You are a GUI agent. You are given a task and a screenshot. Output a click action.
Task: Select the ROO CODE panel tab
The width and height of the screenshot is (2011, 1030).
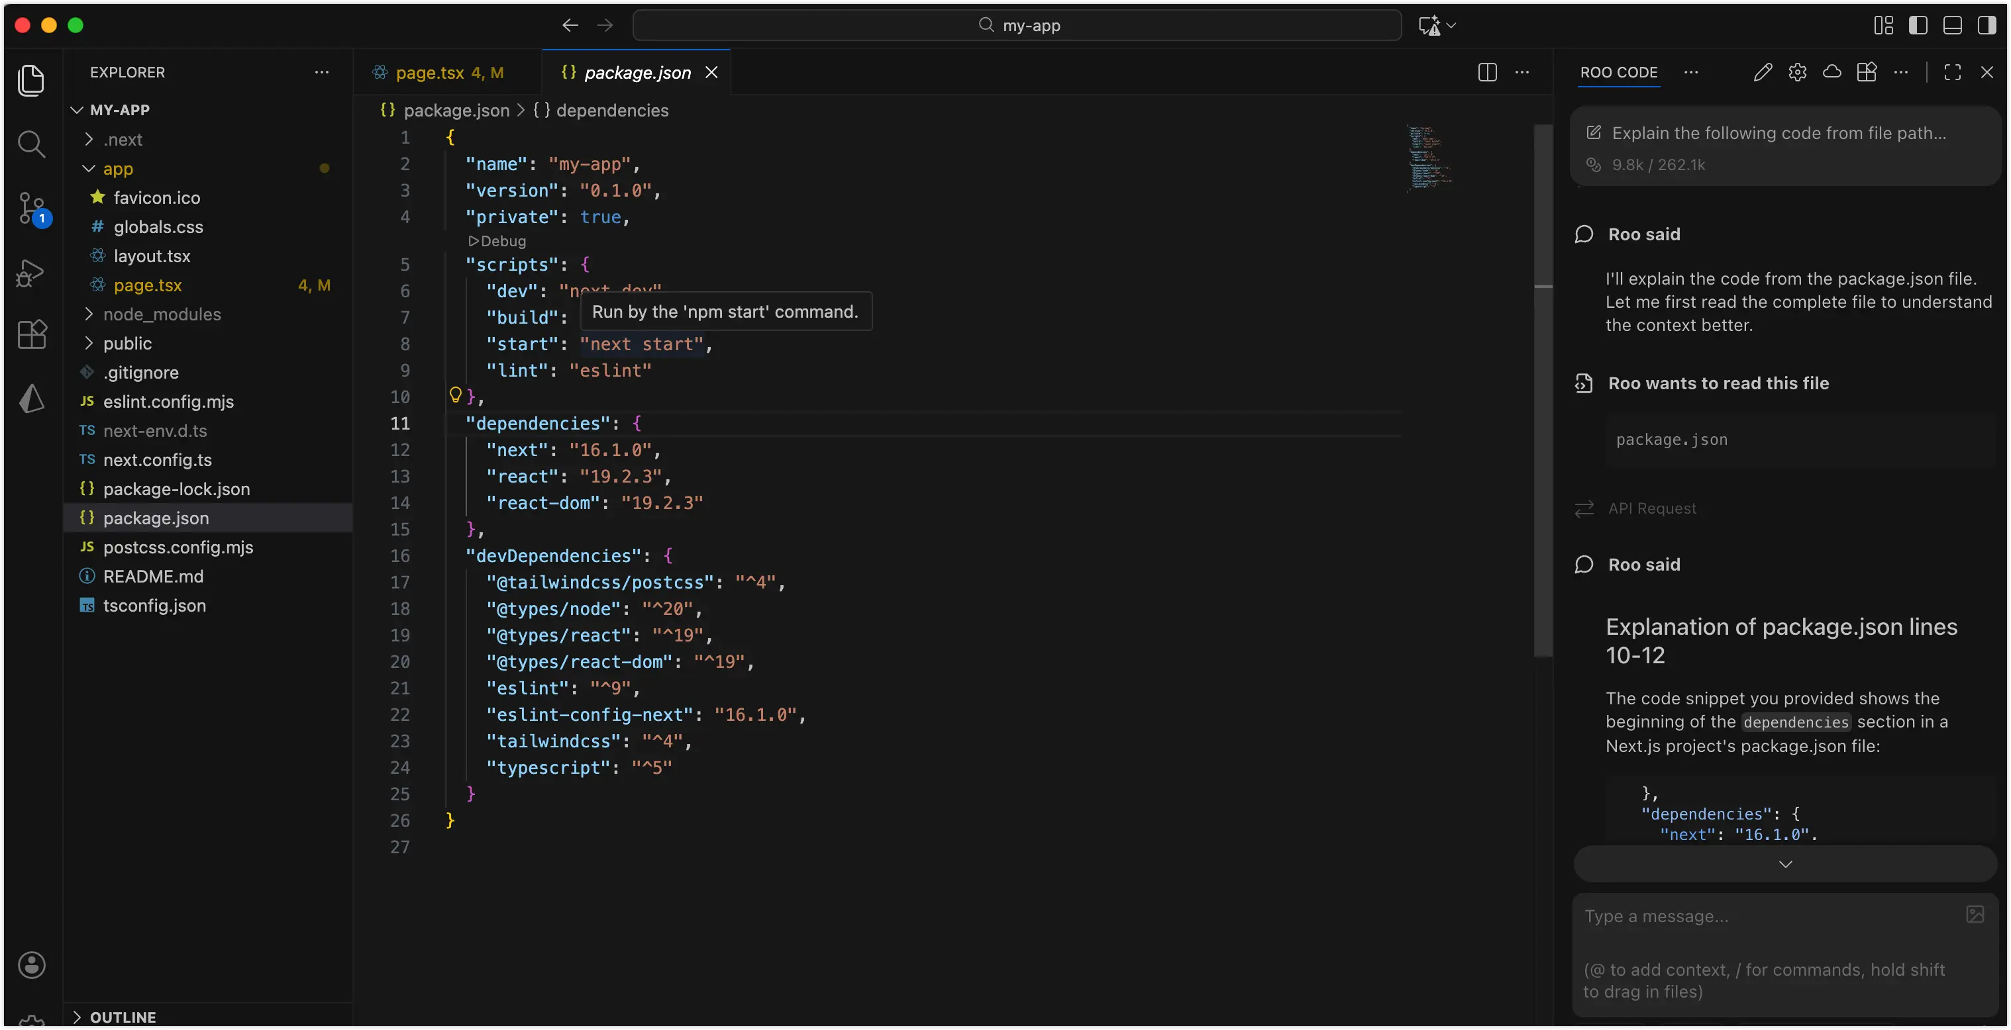[x=1618, y=71]
